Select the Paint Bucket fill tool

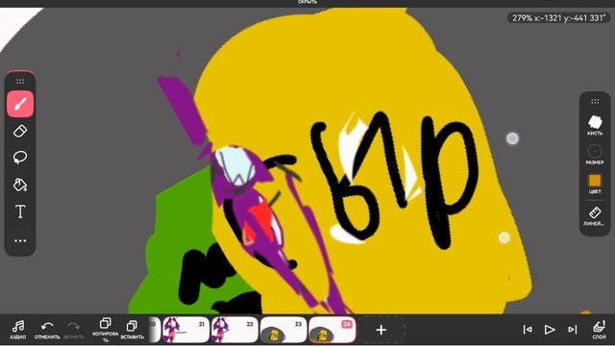[20, 185]
